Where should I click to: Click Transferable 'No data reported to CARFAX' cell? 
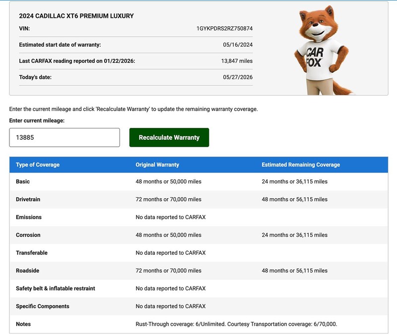[171, 253]
